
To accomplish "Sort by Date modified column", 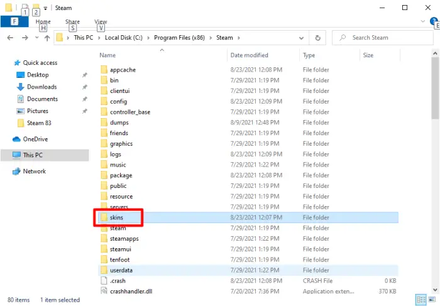I will point(249,55).
